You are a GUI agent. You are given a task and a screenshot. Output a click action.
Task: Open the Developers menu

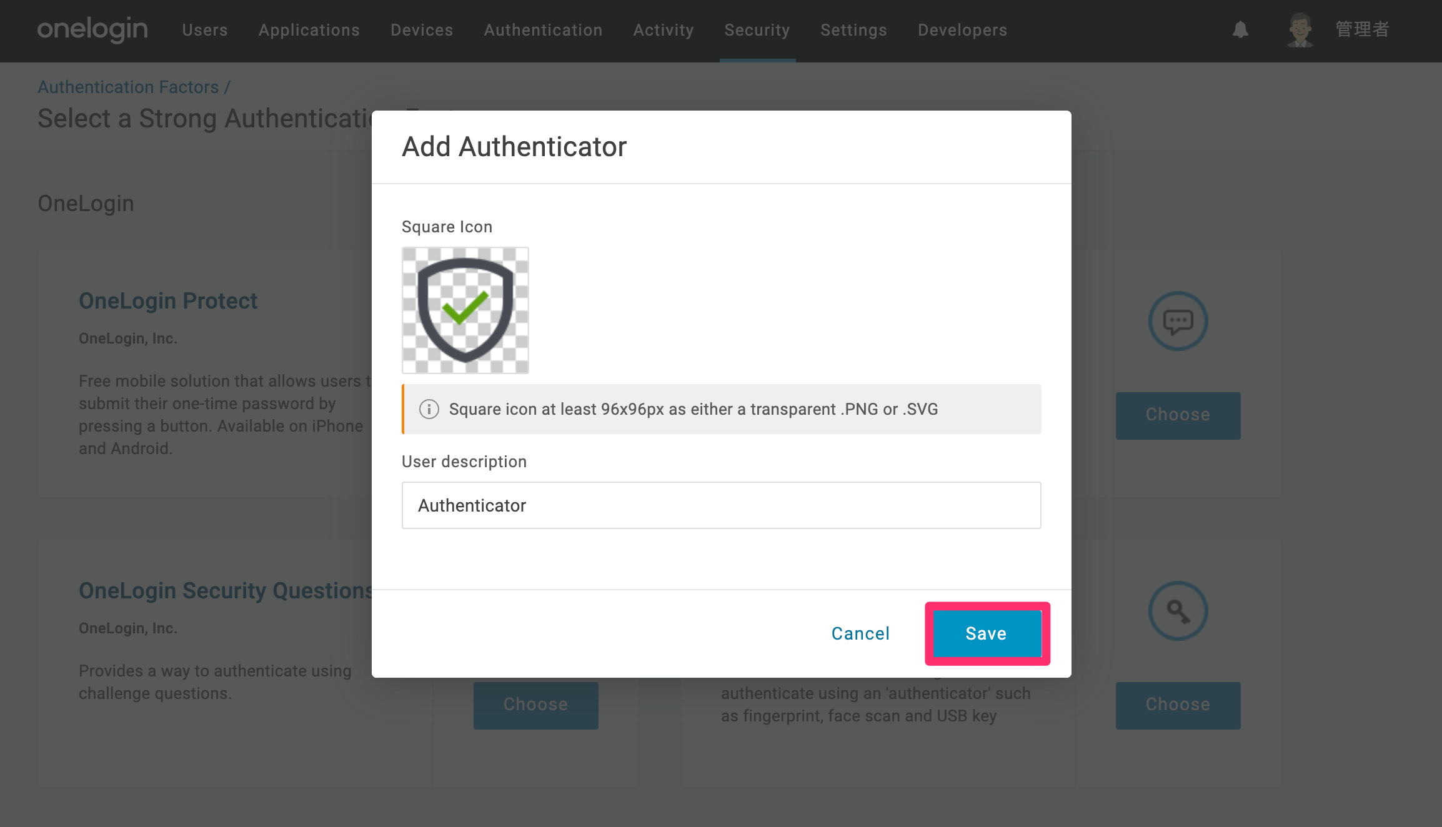tap(962, 30)
